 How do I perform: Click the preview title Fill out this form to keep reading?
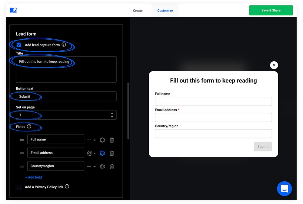pyautogui.click(x=213, y=80)
